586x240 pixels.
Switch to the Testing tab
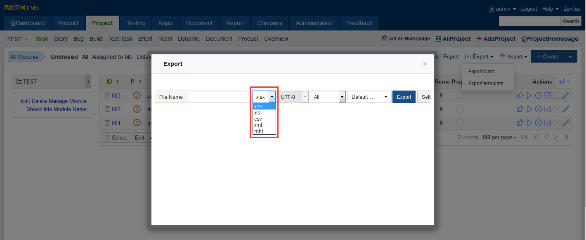tap(135, 23)
